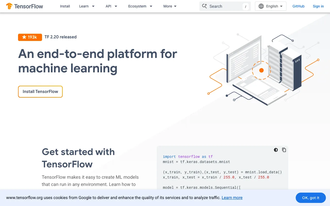This screenshot has height=206, width=330.
Task: Click the slash shortcut hint in search bar
Action: tap(245, 6)
